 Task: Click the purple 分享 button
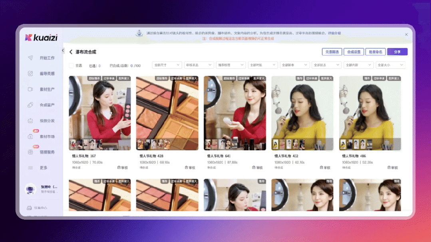pyautogui.click(x=397, y=52)
